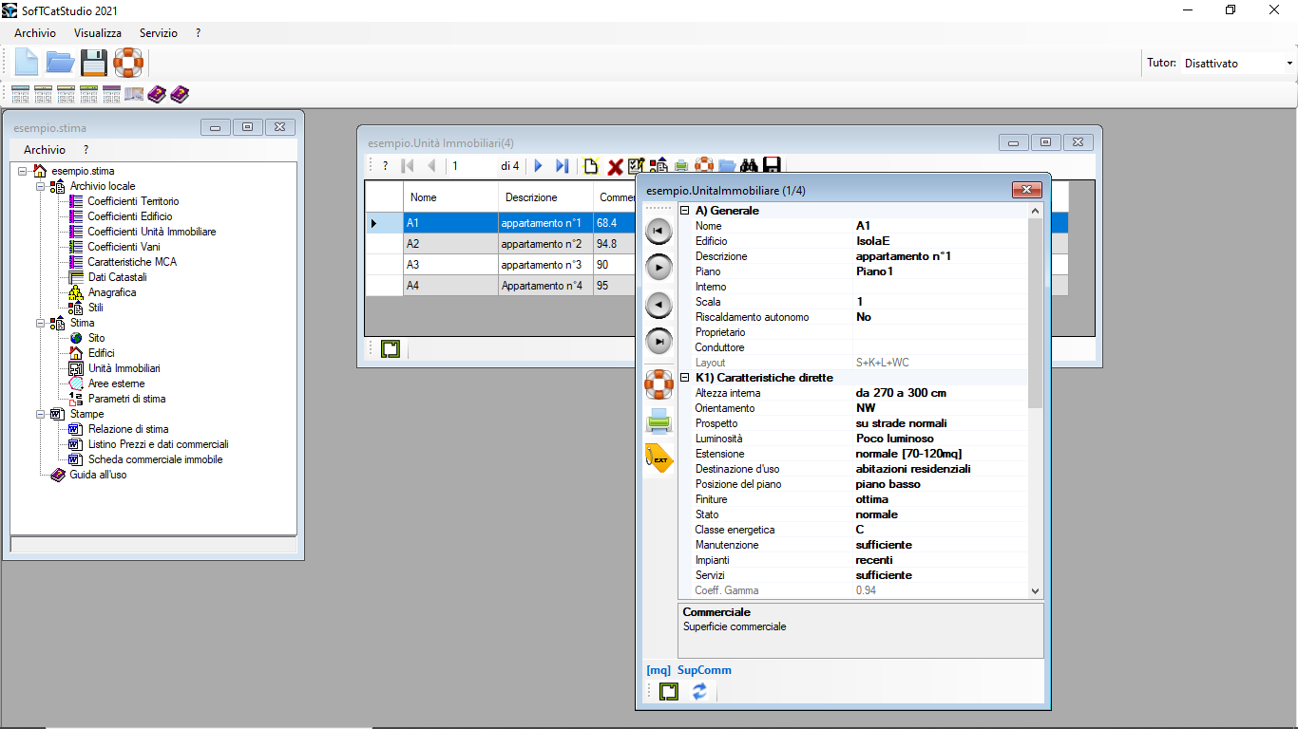Go to previous record in UnitaImmobiliare dialog
Screen dimensions: 1298x729
point(659,305)
